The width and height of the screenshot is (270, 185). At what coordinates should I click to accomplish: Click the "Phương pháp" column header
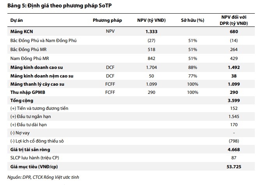108,20
